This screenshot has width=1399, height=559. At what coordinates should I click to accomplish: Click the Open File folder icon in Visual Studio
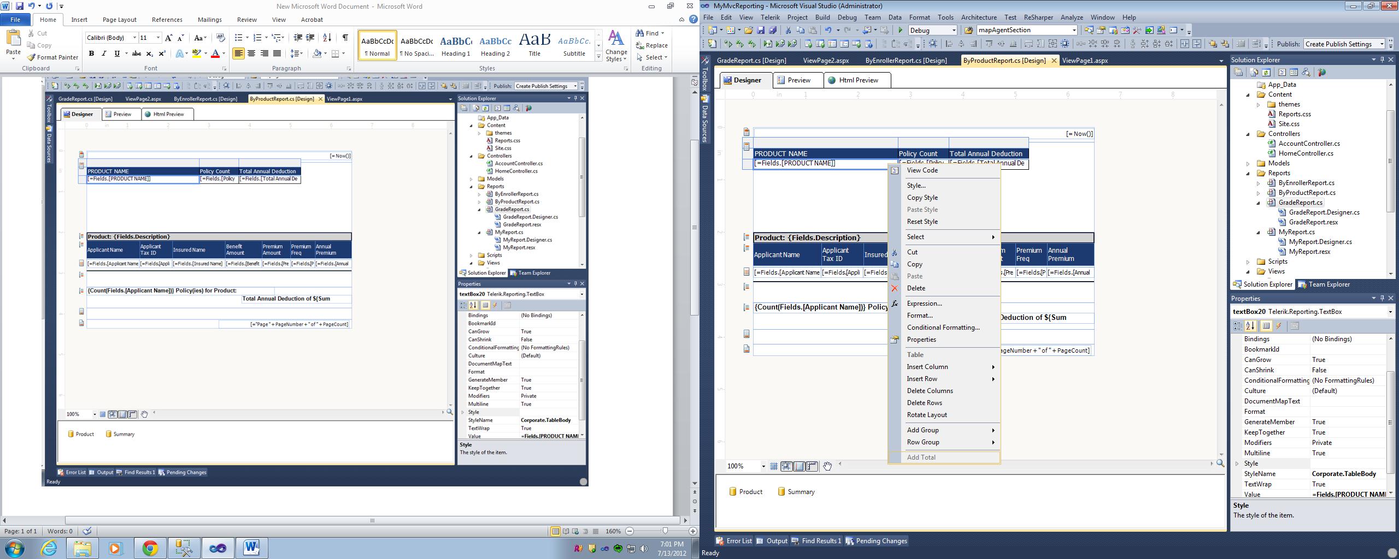(x=748, y=31)
